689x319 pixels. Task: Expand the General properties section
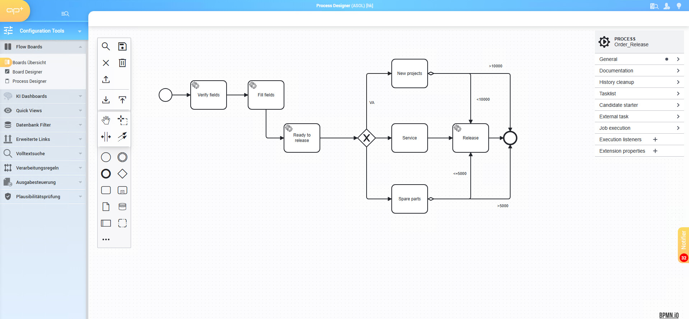pyautogui.click(x=639, y=59)
